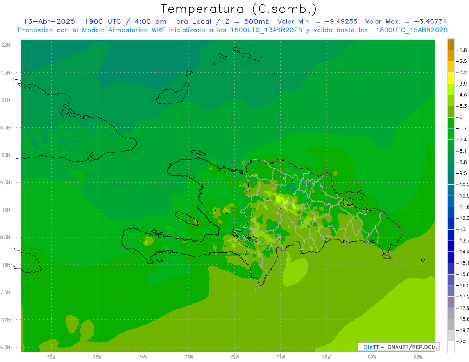Click the 'Temperatura (C,somb.)' chart title
The image size is (469, 362).
click(x=239, y=9)
